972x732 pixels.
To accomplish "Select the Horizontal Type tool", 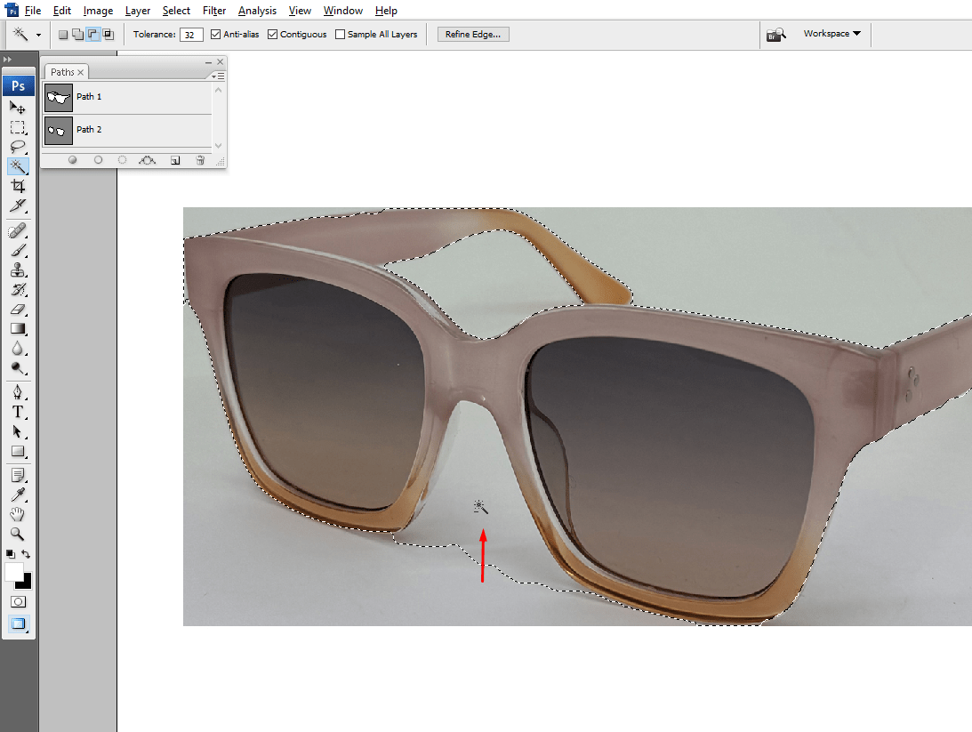I will tap(18, 412).
